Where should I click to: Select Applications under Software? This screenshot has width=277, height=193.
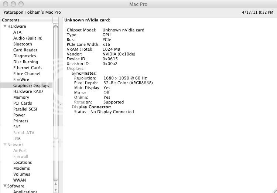25,192
